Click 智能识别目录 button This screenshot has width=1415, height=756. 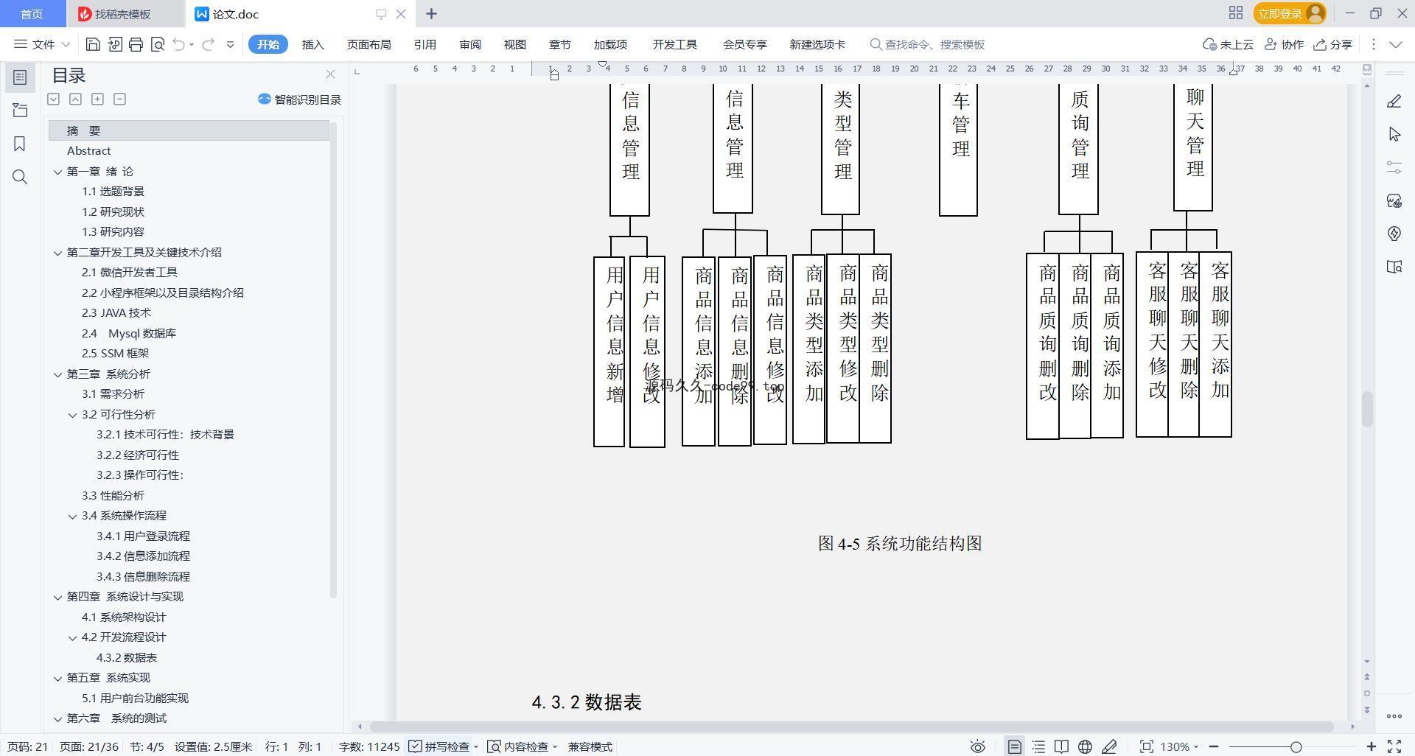[299, 99]
